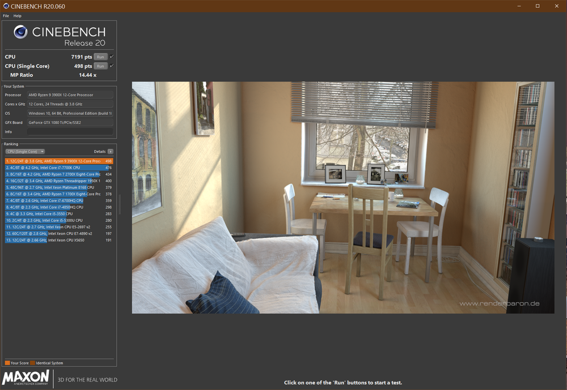Click the Your Score orange legend swatch
The width and height of the screenshot is (567, 390).
click(x=7, y=363)
